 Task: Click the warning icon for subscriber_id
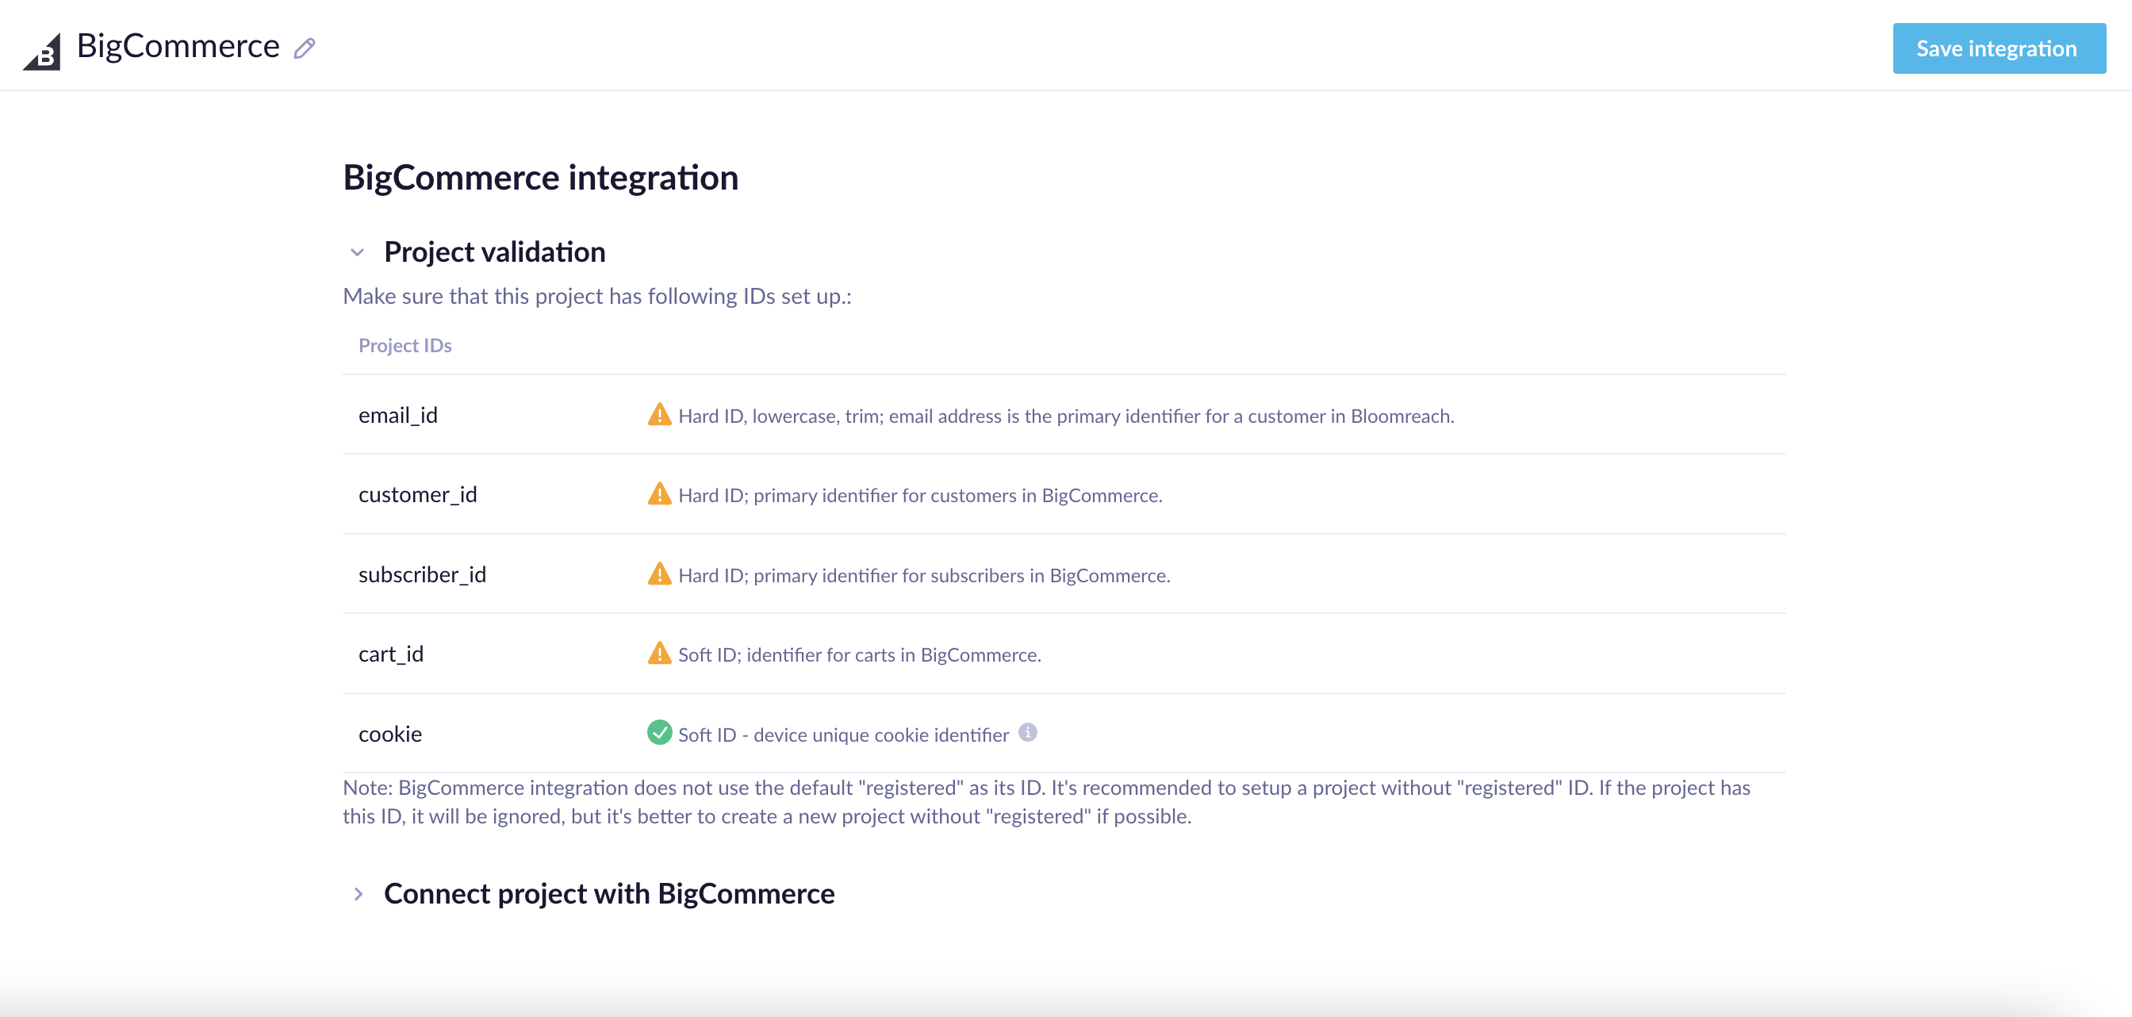pyautogui.click(x=659, y=574)
